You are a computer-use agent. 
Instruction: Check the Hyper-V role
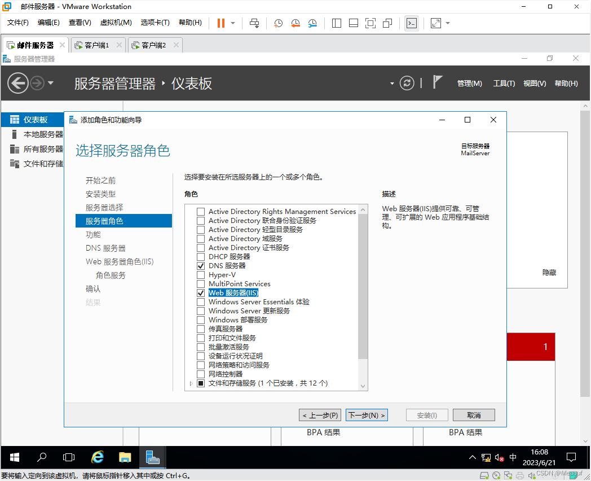tap(201, 275)
